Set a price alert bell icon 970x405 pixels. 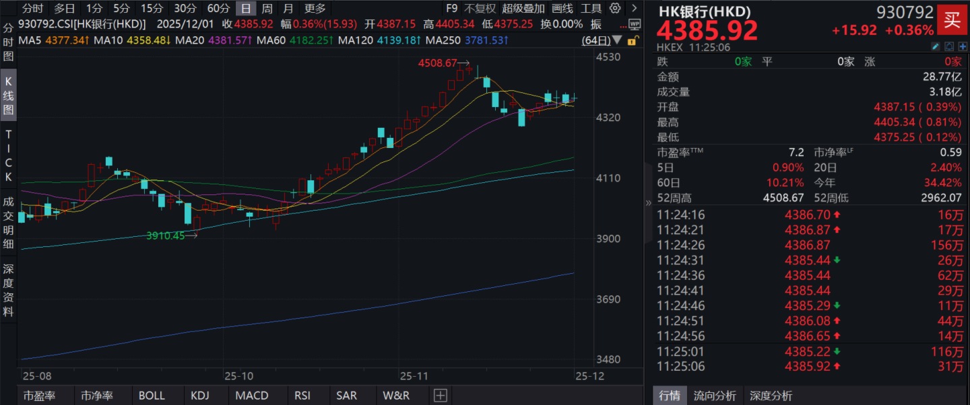[x=949, y=46]
